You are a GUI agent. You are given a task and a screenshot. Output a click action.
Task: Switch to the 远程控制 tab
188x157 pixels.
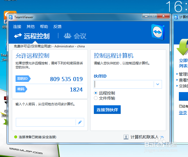coord(32,36)
